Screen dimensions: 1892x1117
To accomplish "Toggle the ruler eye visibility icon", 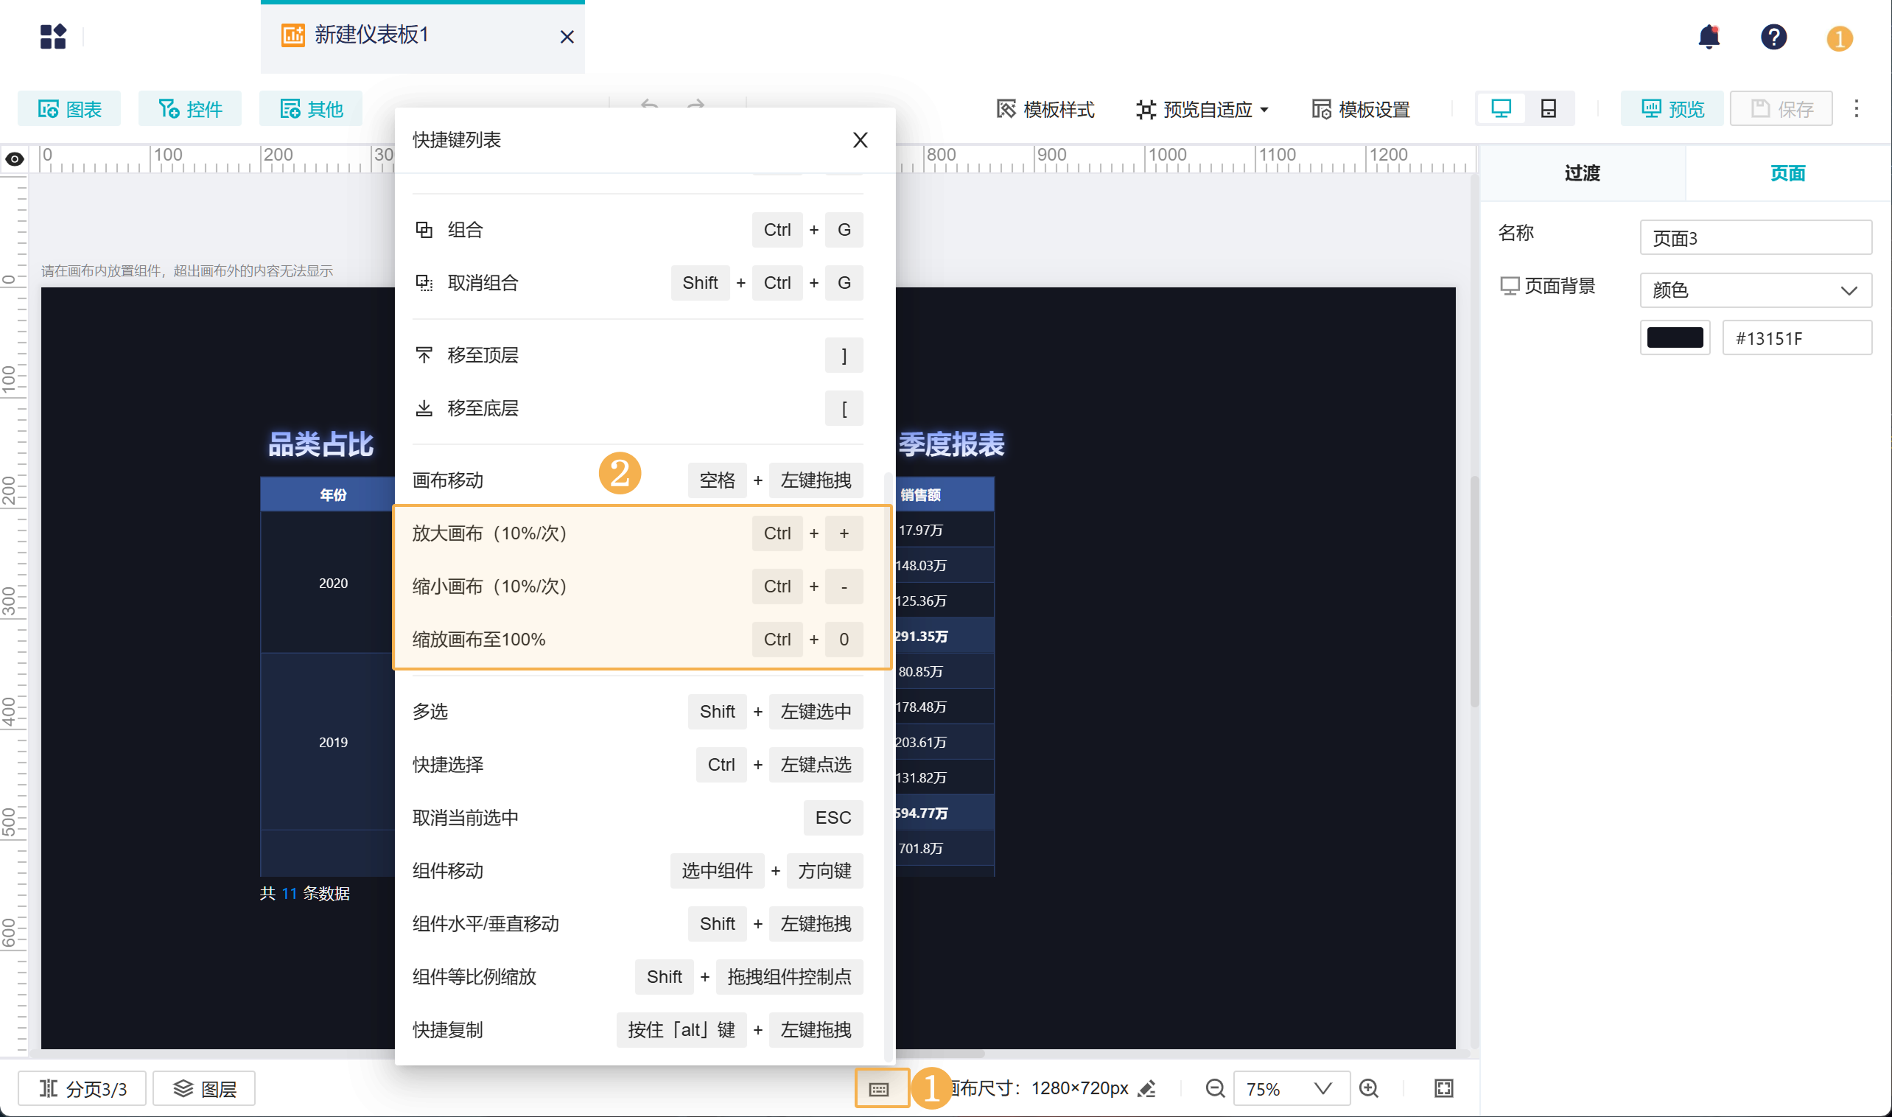I will pyautogui.click(x=14, y=159).
